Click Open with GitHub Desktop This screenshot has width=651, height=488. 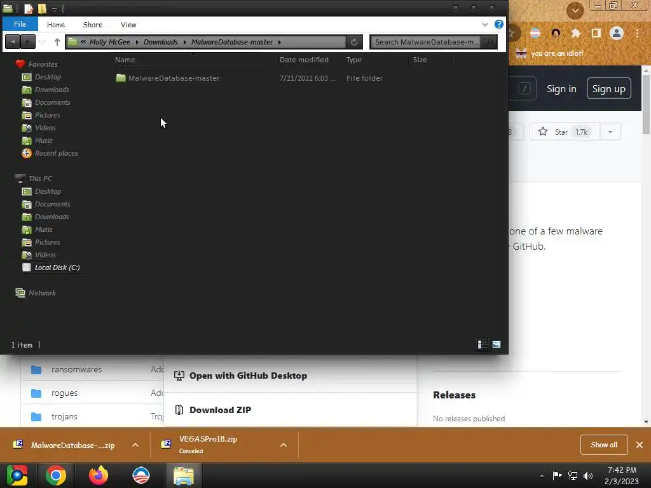pyautogui.click(x=249, y=376)
